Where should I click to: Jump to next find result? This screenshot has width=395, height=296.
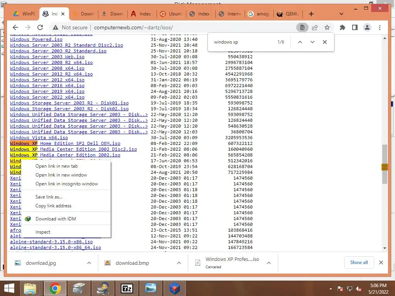[x=312, y=42]
